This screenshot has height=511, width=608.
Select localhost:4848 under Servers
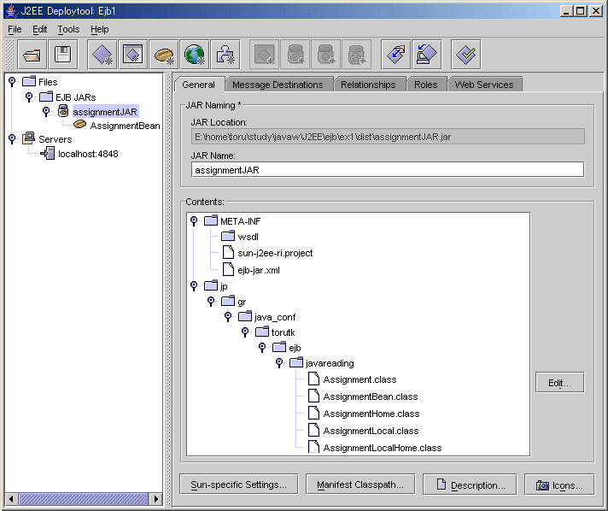[x=88, y=154]
